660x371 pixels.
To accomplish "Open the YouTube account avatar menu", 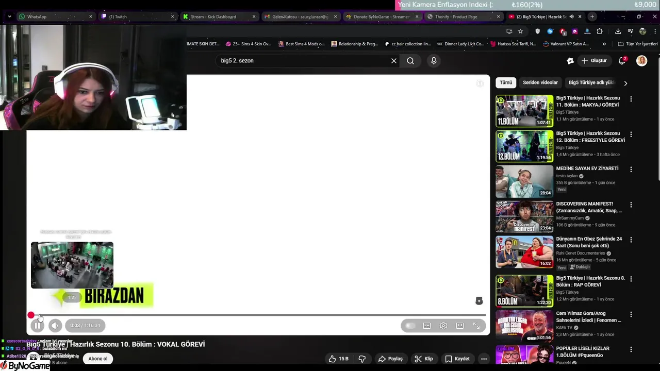I will point(641,61).
